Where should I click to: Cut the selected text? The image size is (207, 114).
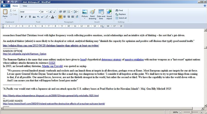[x=13, y=10]
